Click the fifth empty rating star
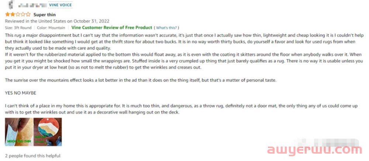The width and height of the screenshot is (369, 161). pos(28,15)
